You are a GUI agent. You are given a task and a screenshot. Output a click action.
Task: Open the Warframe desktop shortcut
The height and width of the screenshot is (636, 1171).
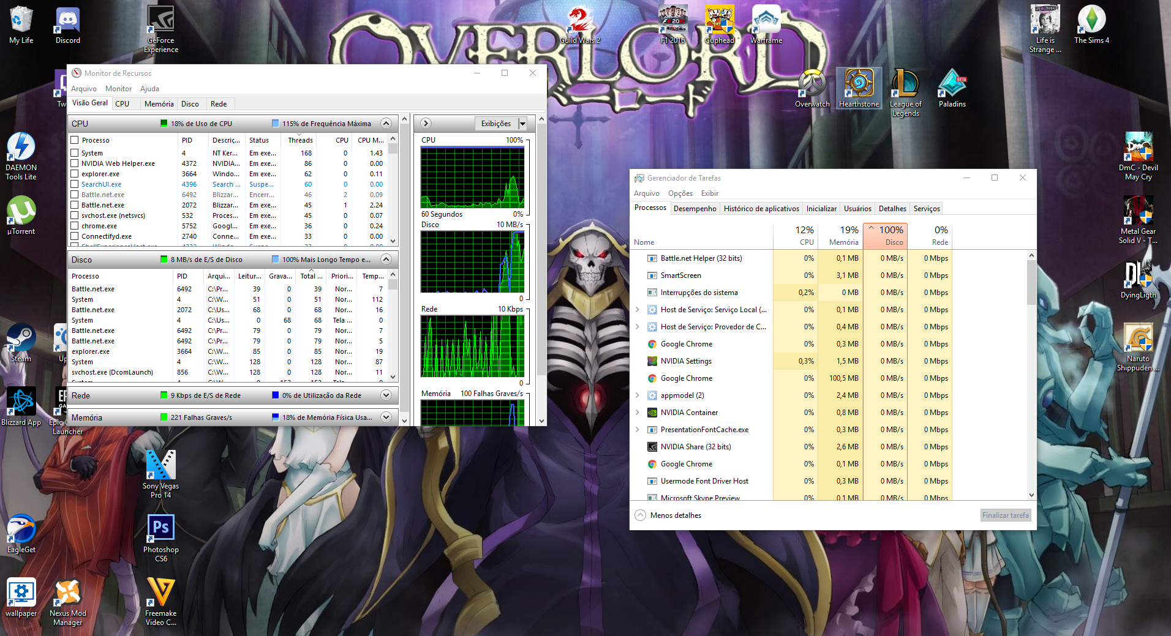pyautogui.click(x=766, y=26)
